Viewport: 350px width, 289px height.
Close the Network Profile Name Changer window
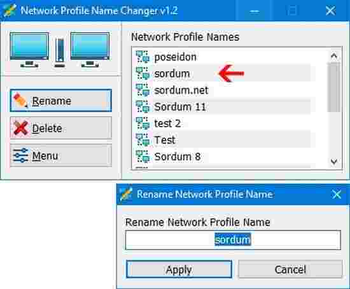tap(330, 10)
